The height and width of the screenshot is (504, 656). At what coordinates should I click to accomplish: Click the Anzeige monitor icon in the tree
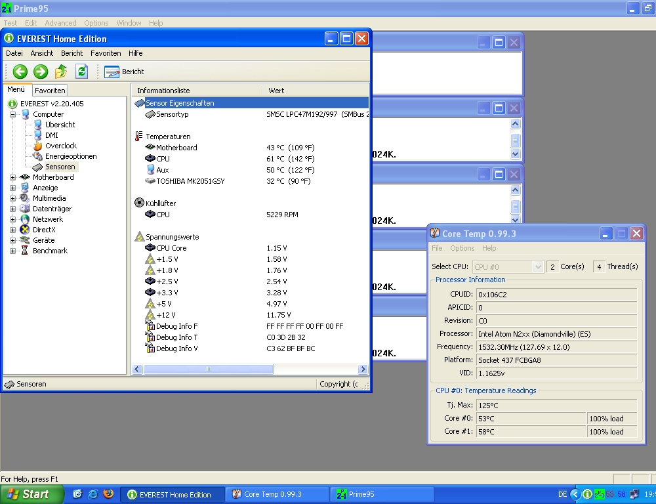point(25,188)
